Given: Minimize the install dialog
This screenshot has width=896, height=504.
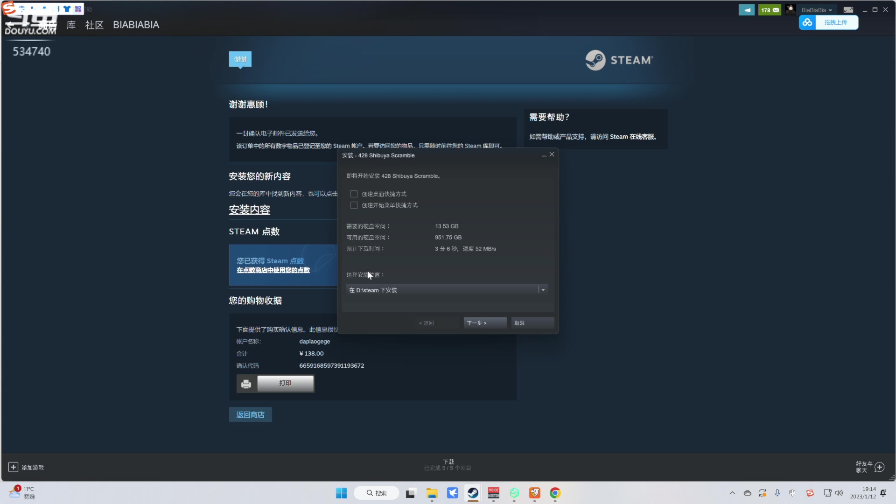Looking at the screenshot, I should (x=544, y=155).
